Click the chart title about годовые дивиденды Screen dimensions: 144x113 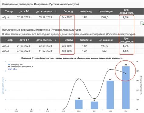72,58
